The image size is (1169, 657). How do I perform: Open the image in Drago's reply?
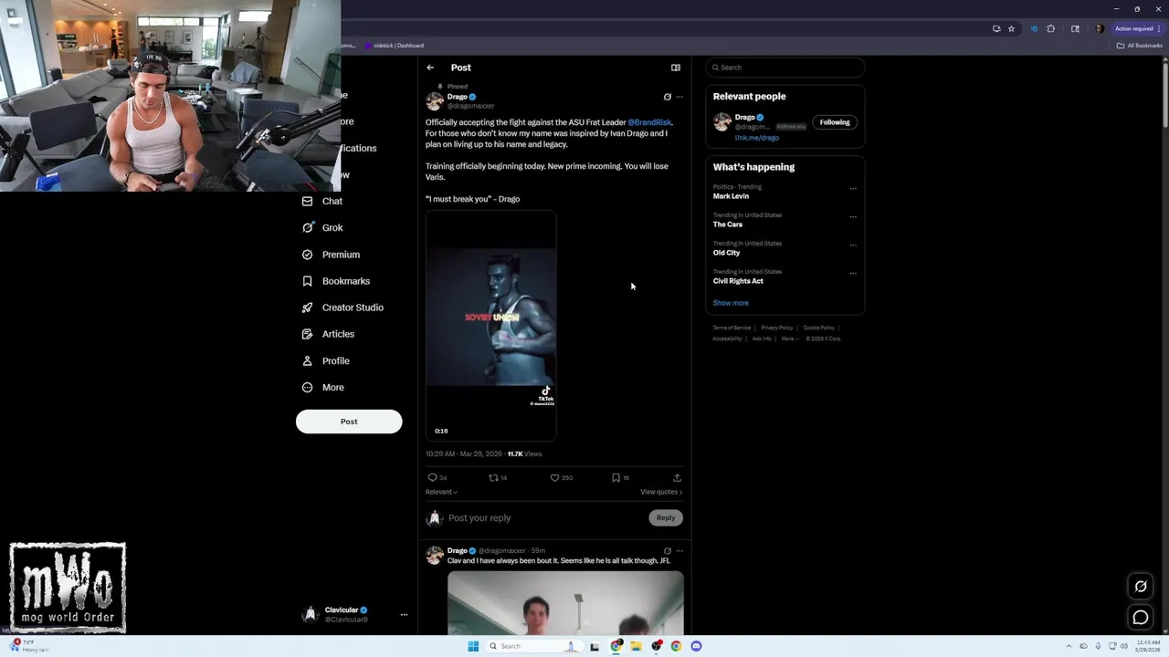click(565, 603)
